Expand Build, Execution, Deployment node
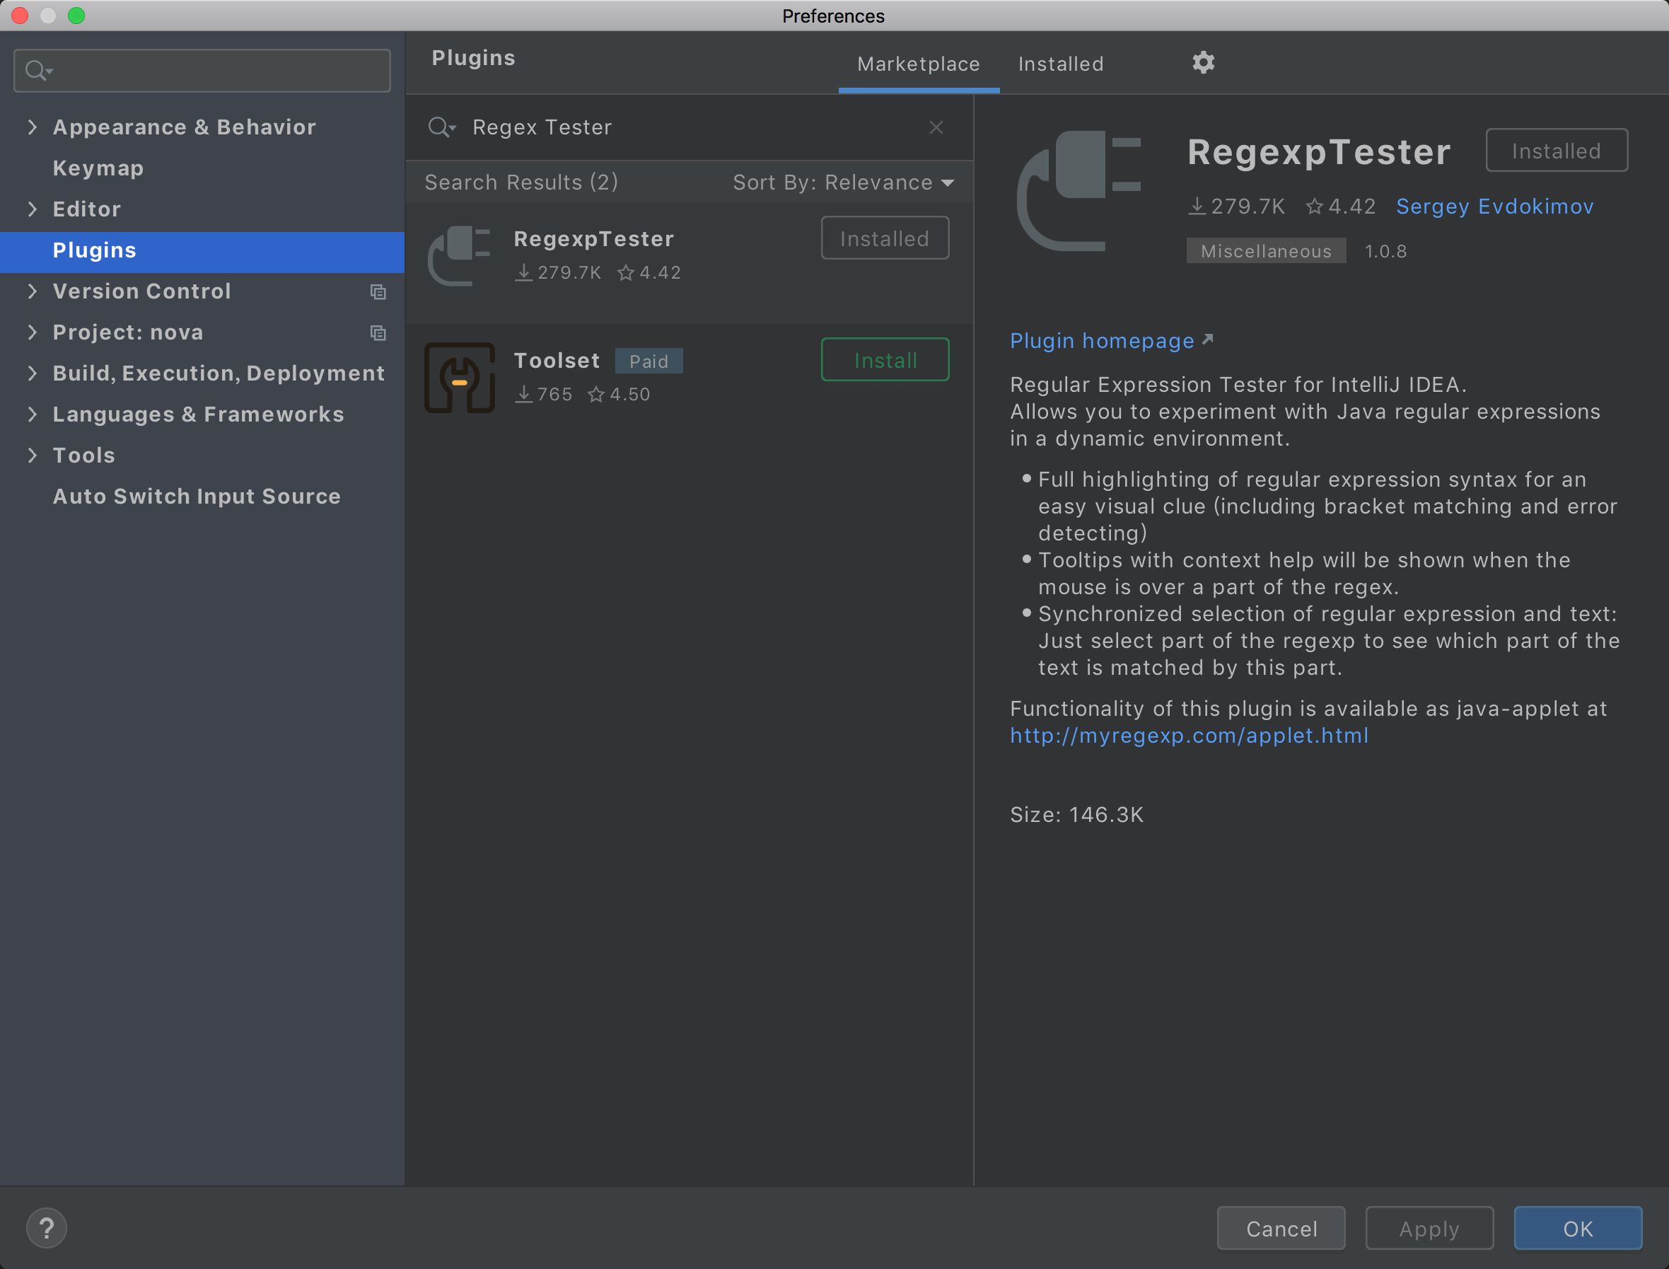Image resolution: width=1669 pixels, height=1269 pixels. coord(33,373)
